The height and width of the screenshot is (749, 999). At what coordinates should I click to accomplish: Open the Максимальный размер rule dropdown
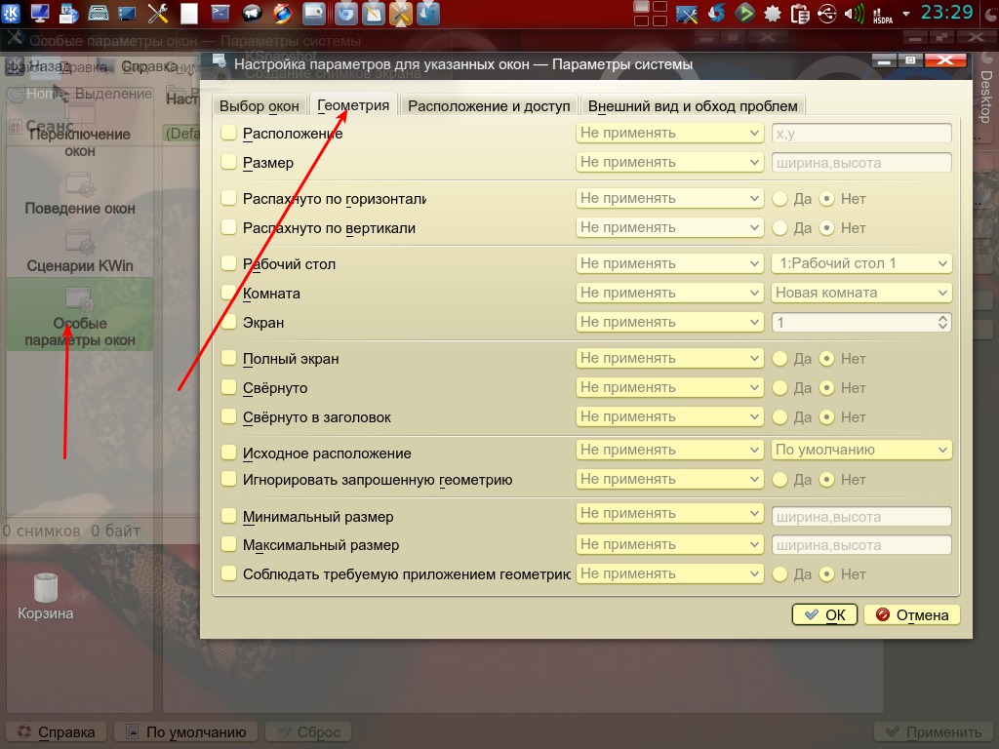[x=669, y=544]
